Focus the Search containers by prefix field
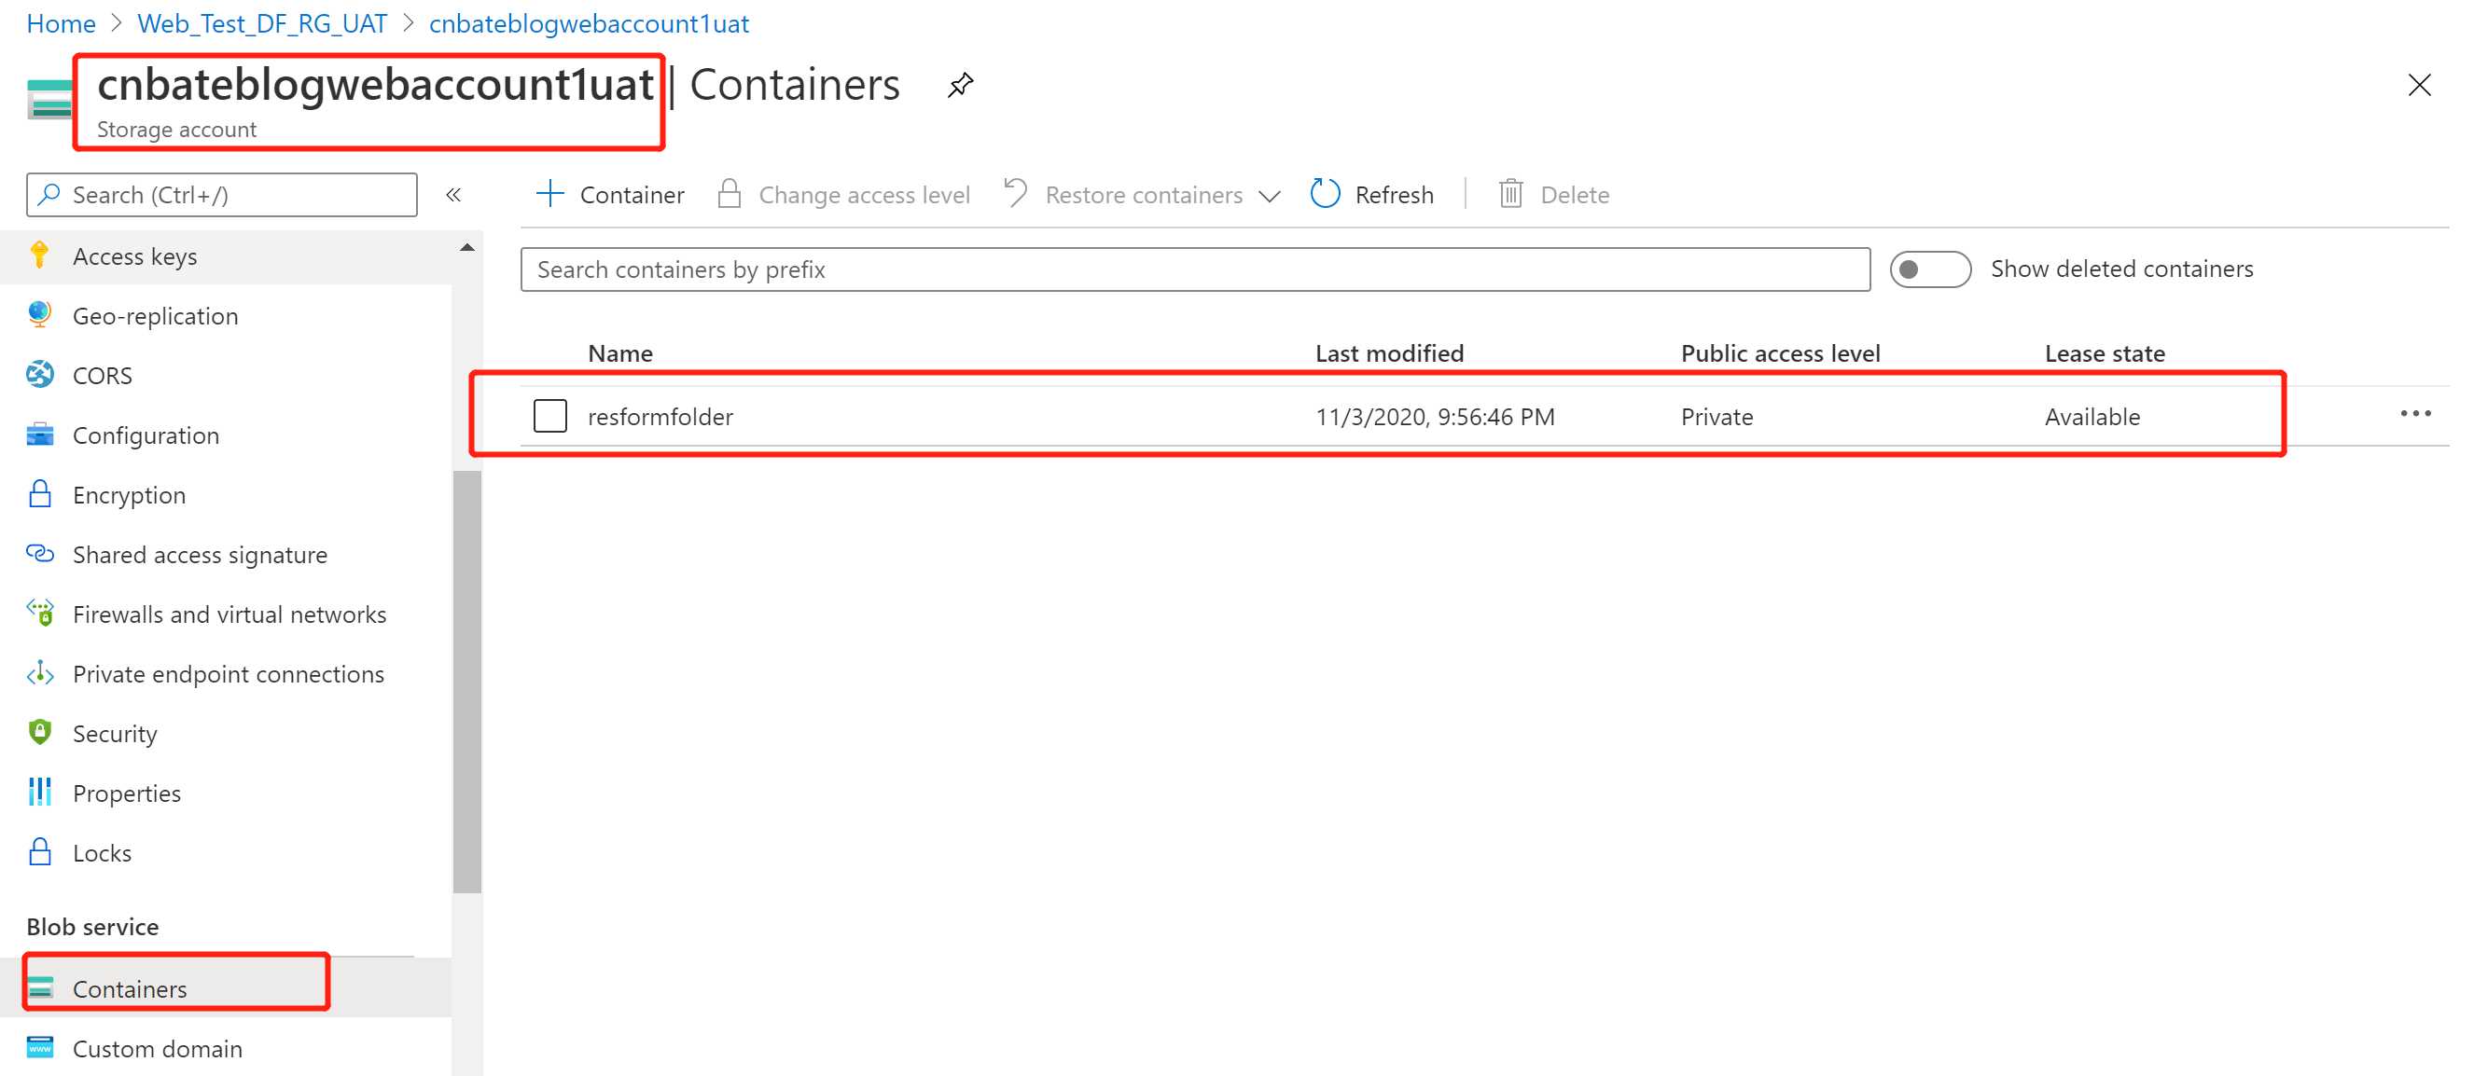Screen dimensions: 2474x1076 tap(1195, 269)
